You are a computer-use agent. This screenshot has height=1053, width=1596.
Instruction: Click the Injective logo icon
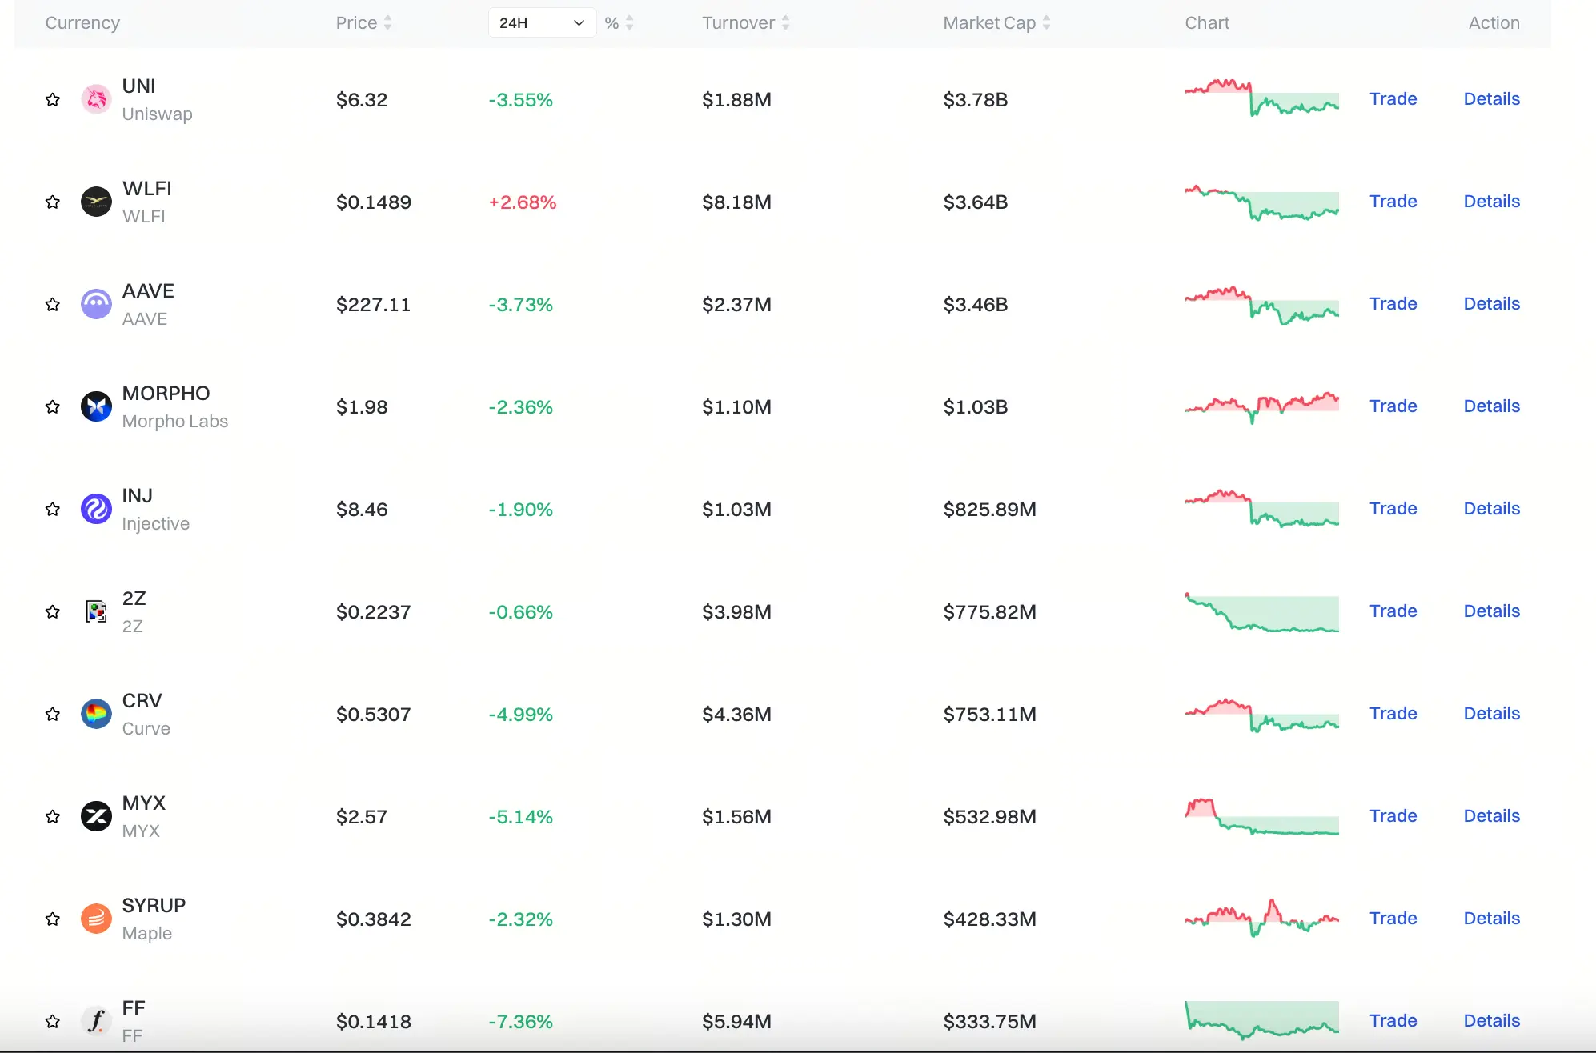point(96,509)
